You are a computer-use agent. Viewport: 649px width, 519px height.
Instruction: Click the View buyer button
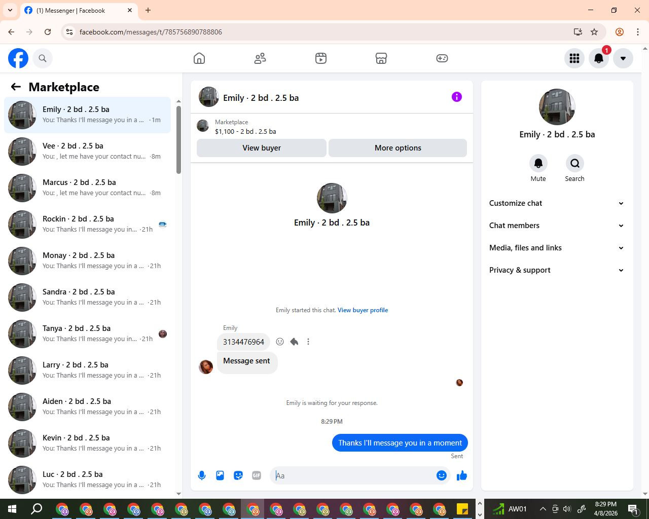[262, 148]
